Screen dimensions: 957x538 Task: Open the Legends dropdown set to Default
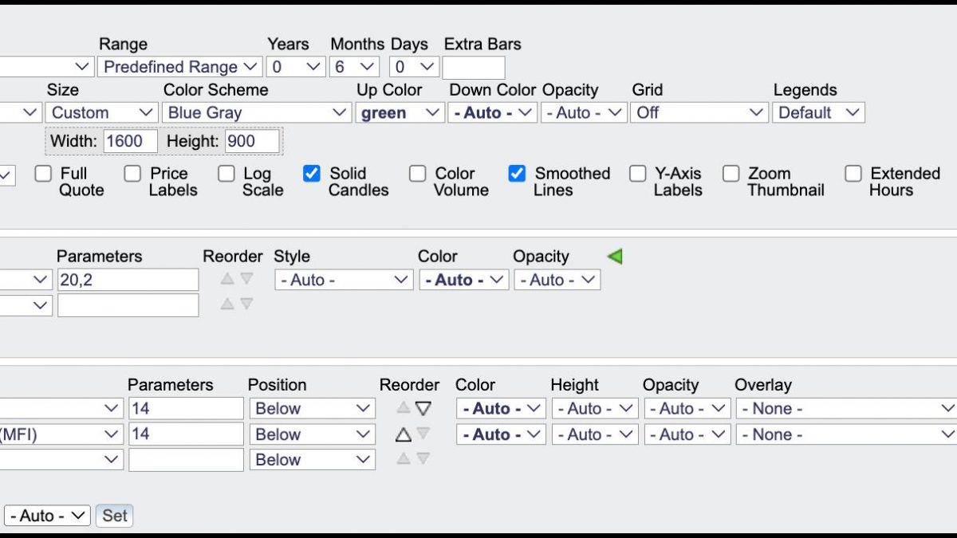[x=818, y=112]
